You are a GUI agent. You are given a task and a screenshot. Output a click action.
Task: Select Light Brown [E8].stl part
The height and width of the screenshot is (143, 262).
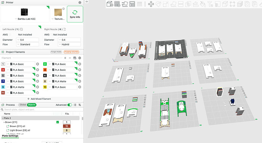(x=20, y=130)
